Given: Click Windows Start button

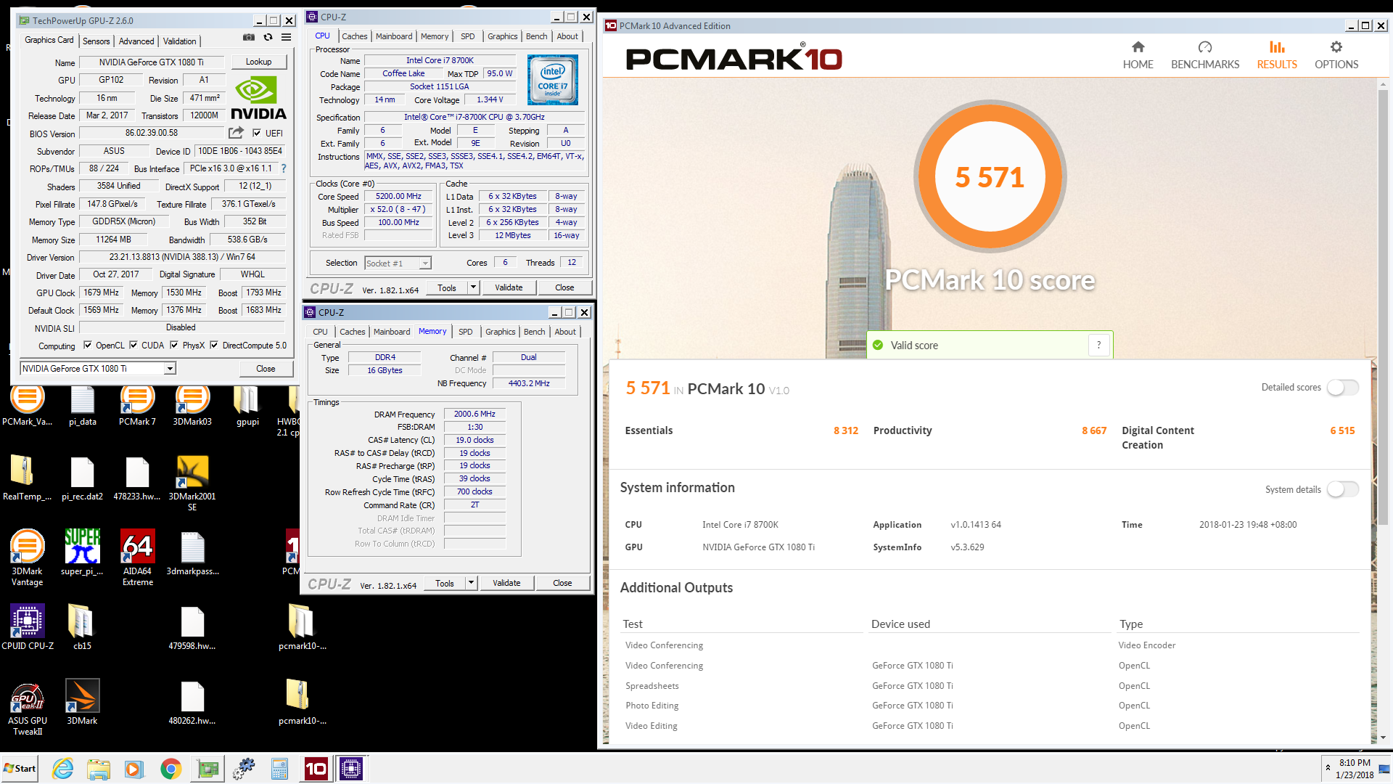Looking at the screenshot, I should tap(20, 769).
